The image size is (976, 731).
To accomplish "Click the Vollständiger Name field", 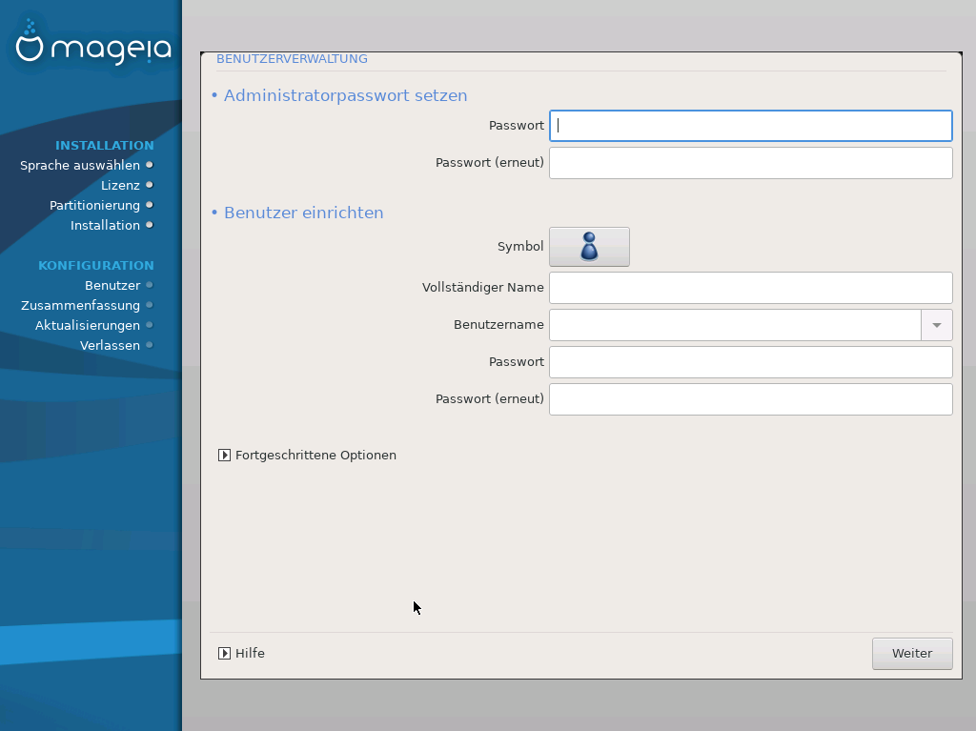I will 750,288.
